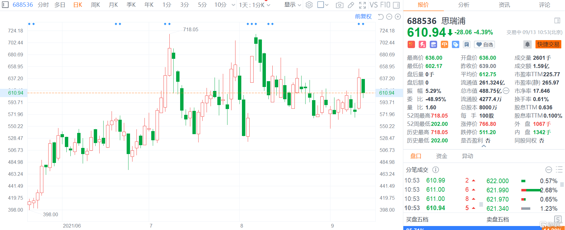Select 5分 minute chart

tap(203, 5)
